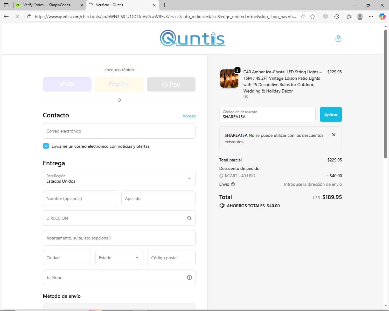Viewport: 389px width, 311px height.
Task: Click 'Introduce la dirección de envío' text
Action: coord(313,184)
